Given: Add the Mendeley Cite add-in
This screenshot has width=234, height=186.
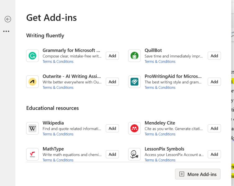Looking at the screenshot, I should pyautogui.click(x=214, y=128).
